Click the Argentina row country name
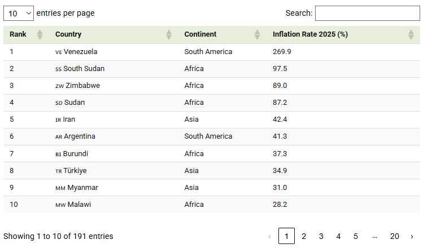 [80, 136]
